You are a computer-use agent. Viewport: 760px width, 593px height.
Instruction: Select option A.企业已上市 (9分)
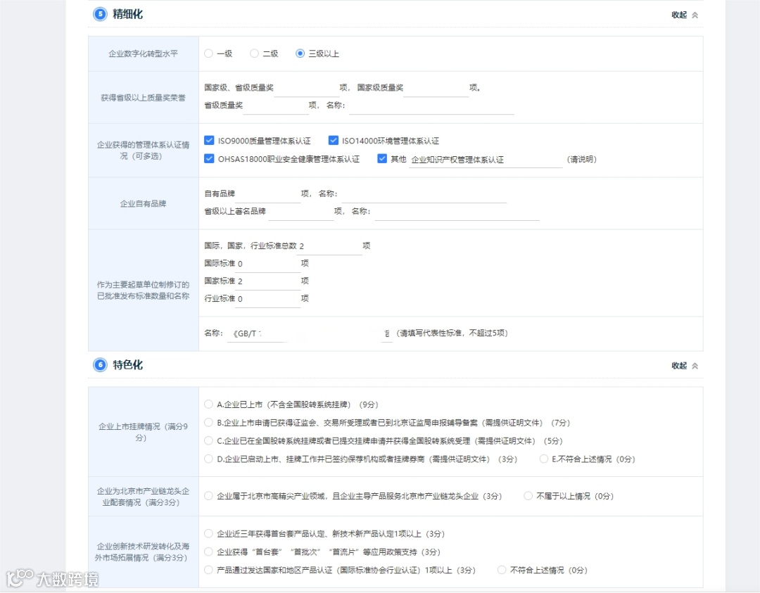pos(208,404)
